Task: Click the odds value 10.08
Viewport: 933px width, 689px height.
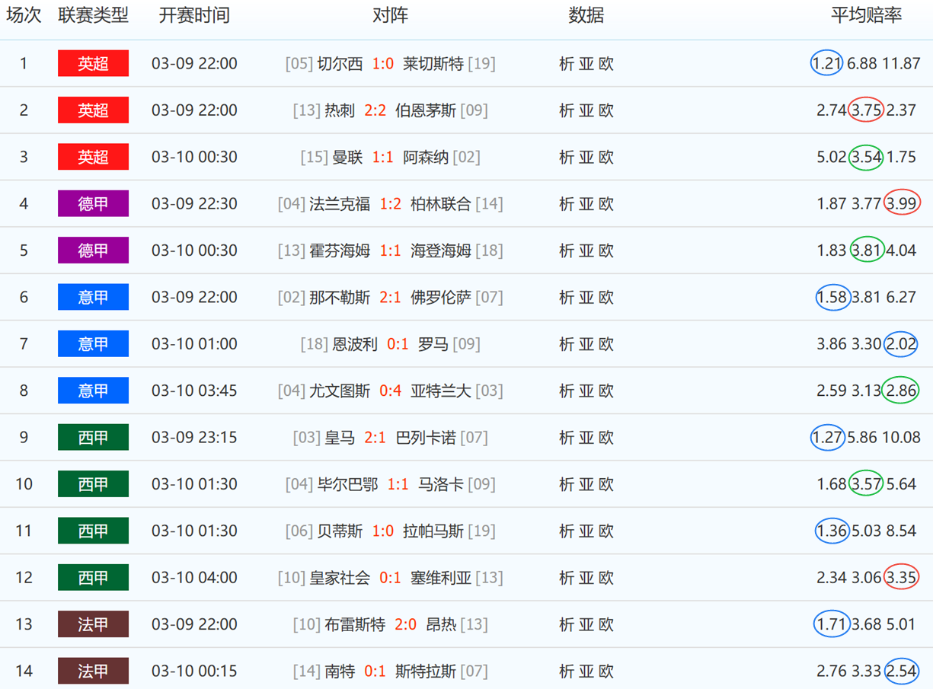Action: tap(901, 438)
